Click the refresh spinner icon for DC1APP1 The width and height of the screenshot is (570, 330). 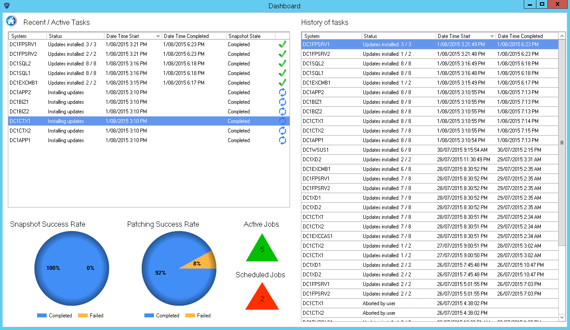click(282, 140)
